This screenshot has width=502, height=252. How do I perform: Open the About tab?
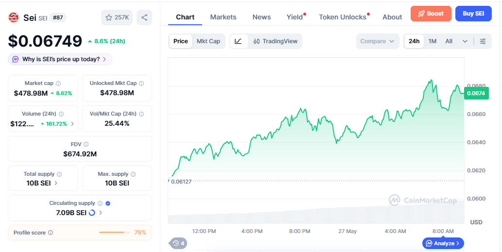tap(392, 17)
